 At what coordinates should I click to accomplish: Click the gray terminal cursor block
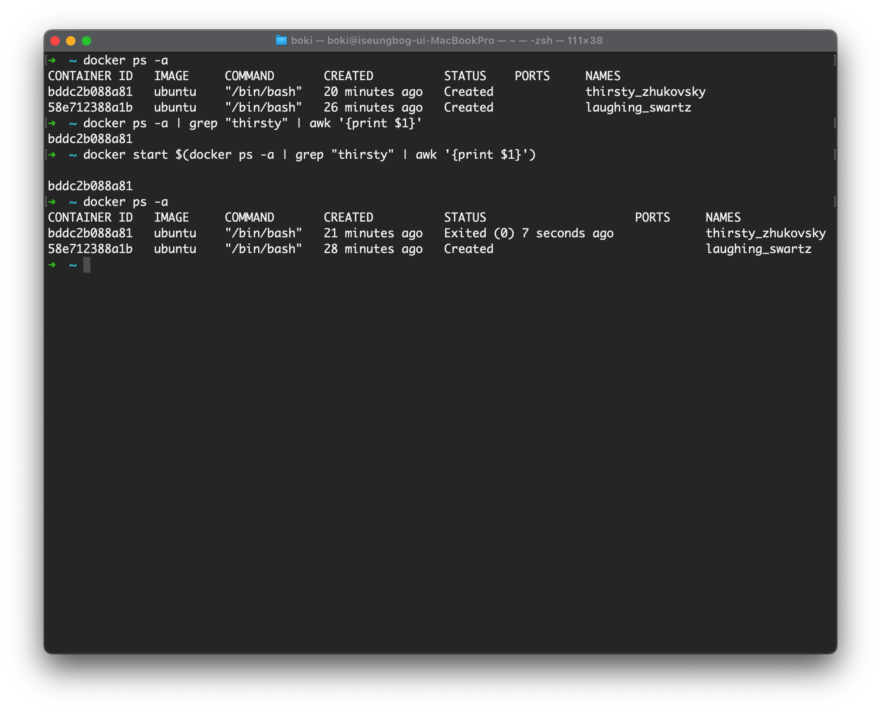(x=86, y=265)
